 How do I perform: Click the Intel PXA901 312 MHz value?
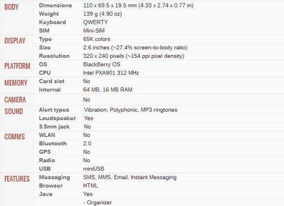111,73
